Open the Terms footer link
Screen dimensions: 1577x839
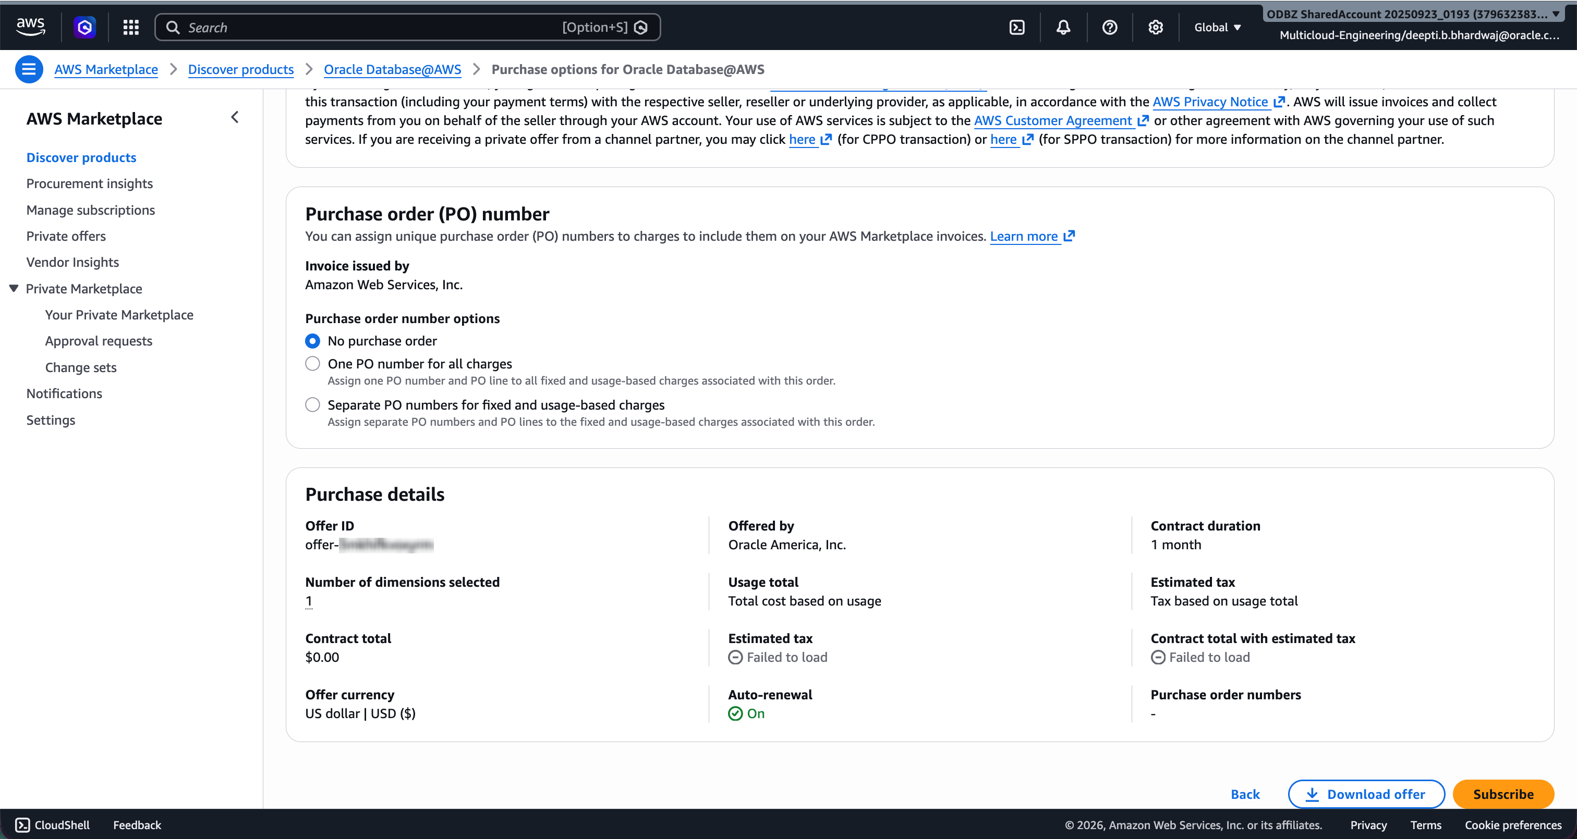(x=1426, y=825)
